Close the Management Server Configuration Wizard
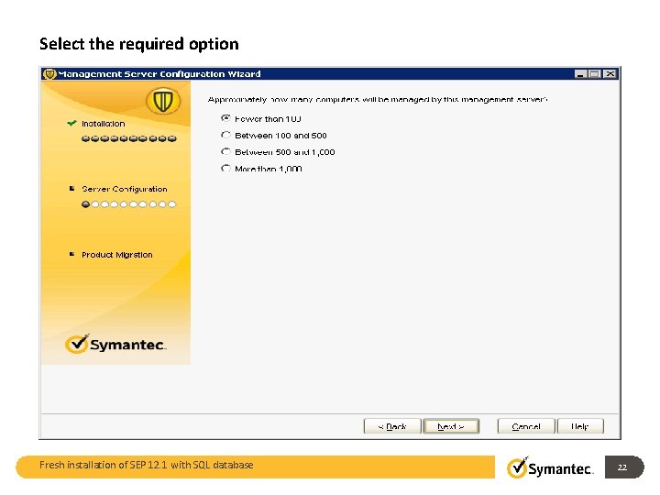This screenshot has height=495, width=660. [x=610, y=74]
